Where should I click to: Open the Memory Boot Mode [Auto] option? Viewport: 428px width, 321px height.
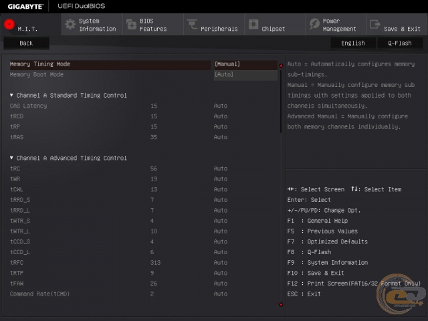[224, 75]
